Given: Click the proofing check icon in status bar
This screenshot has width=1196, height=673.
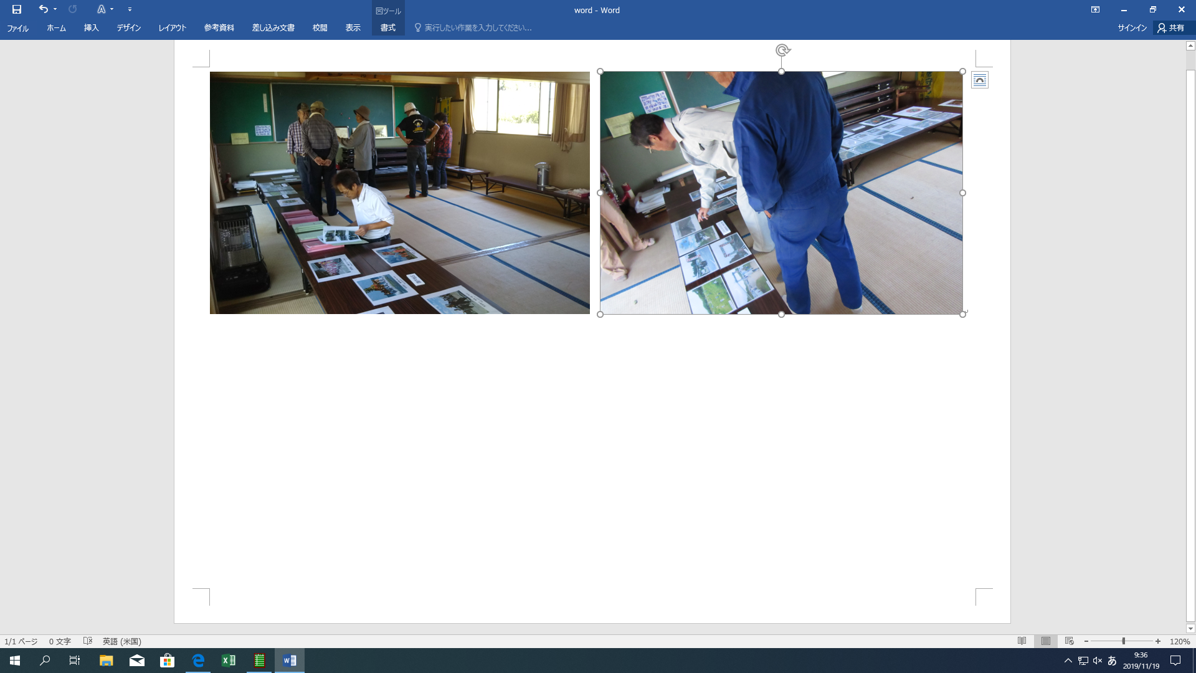Looking at the screenshot, I should click(x=88, y=641).
